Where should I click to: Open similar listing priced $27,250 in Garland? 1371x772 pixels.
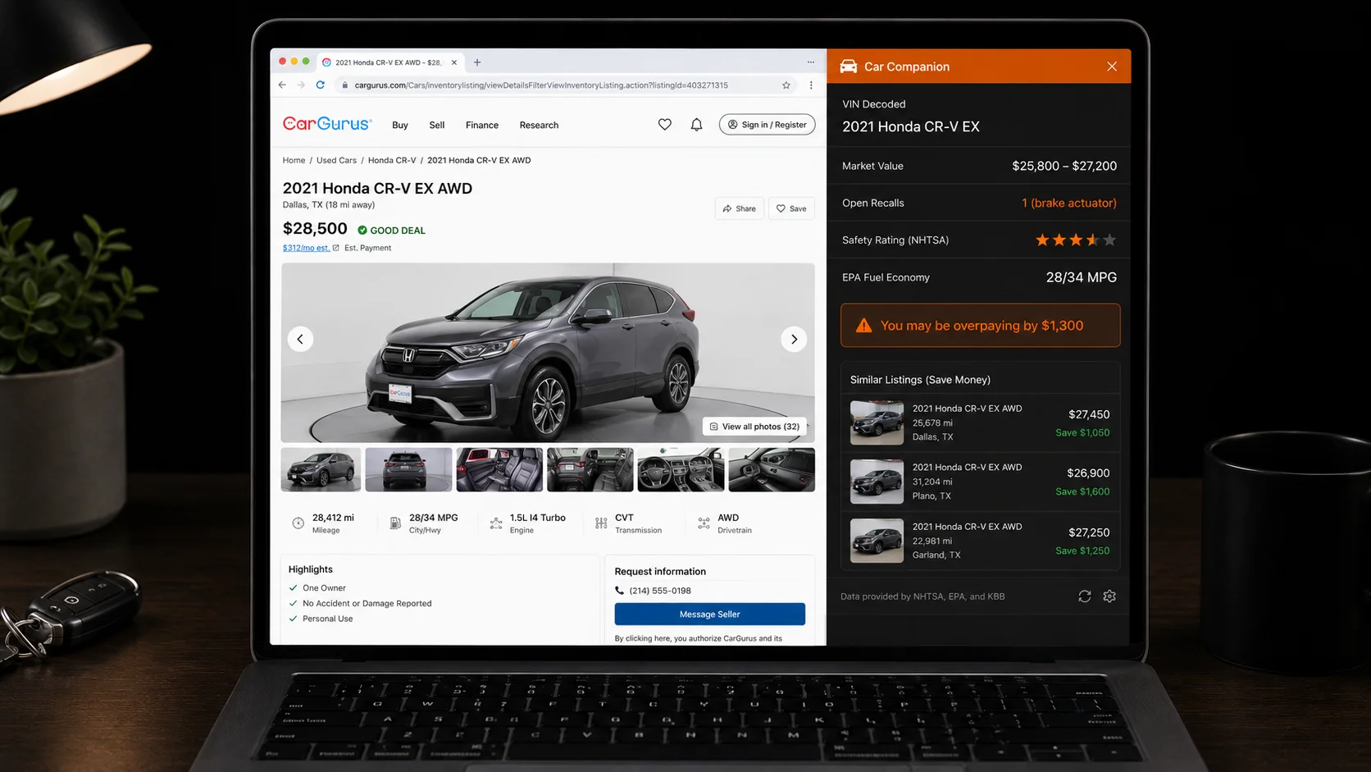(981, 541)
